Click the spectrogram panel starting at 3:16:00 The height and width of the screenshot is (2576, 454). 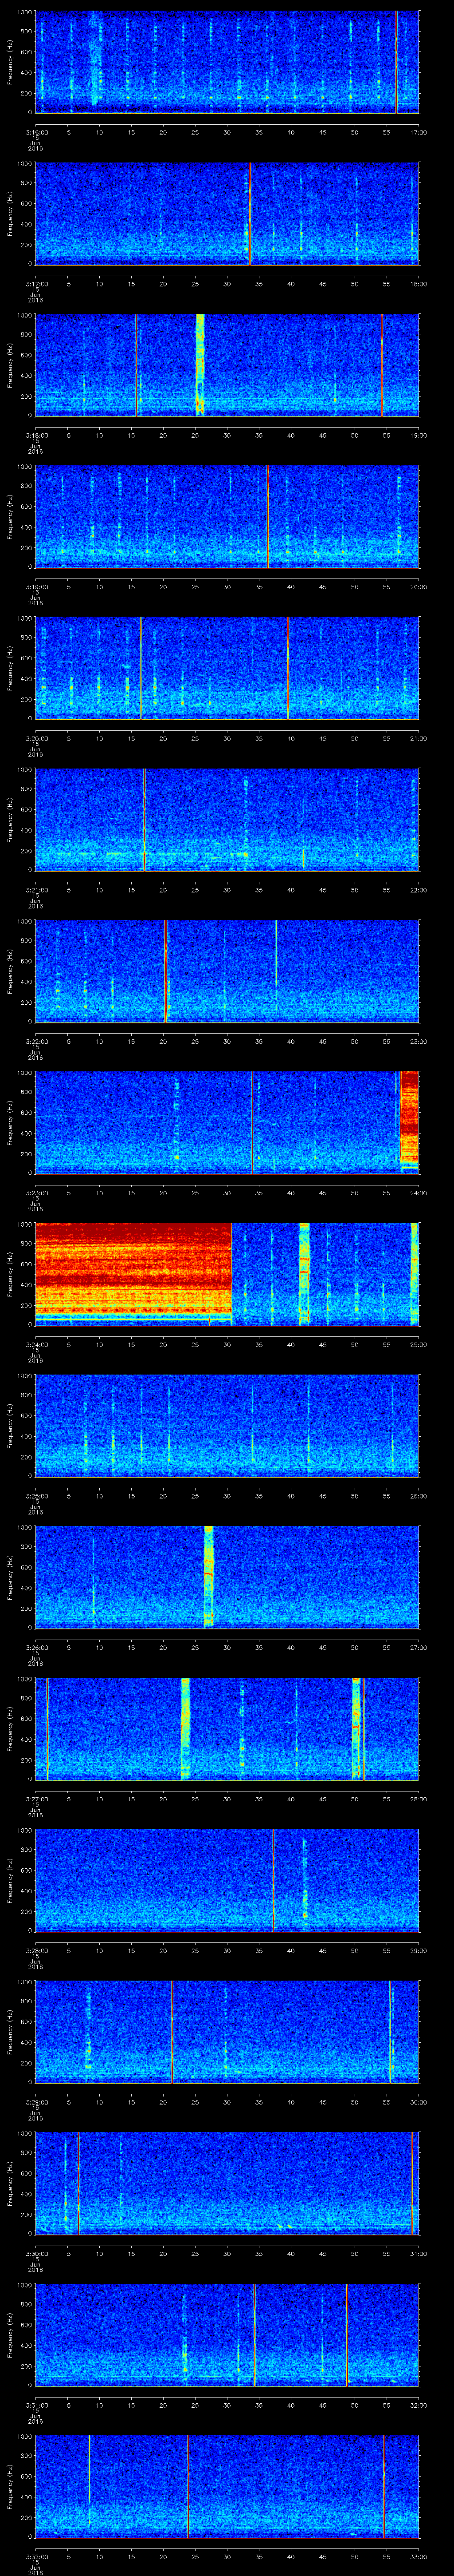(227, 62)
